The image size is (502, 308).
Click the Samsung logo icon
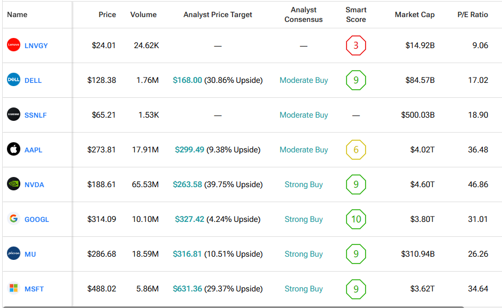coord(13,115)
